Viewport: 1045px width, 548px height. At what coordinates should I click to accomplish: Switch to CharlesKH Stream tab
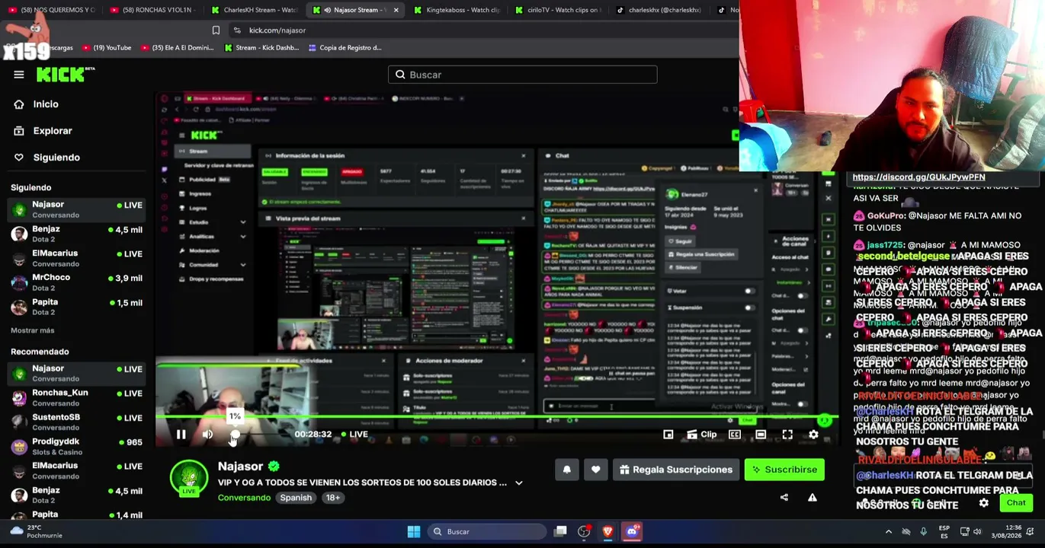tap(255, 10)
